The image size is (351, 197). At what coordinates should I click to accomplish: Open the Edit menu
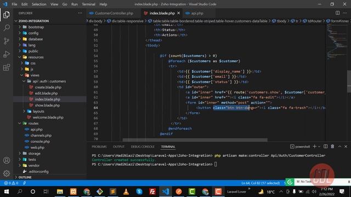click(24, 4)
